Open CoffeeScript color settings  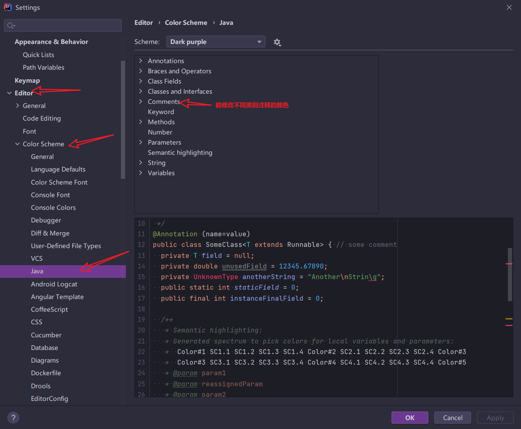[49, 310]
